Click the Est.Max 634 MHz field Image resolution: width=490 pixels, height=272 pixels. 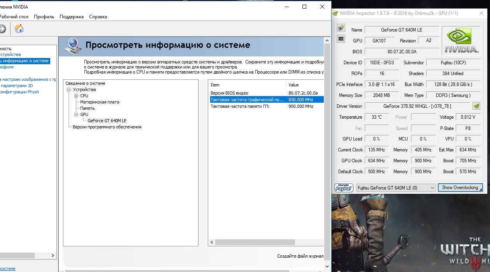coord(468,150)
